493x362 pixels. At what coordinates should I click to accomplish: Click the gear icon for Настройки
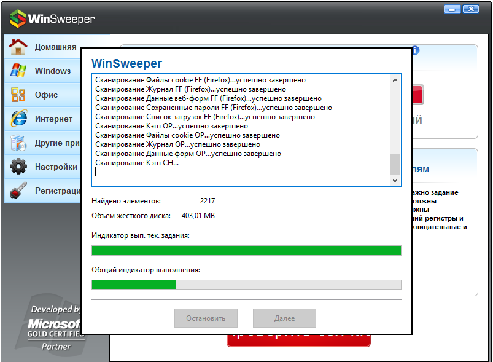pos(18,167)
